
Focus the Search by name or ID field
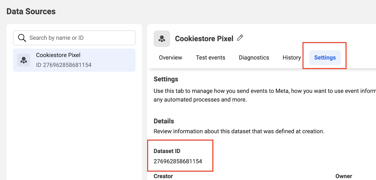coord(74,38)
